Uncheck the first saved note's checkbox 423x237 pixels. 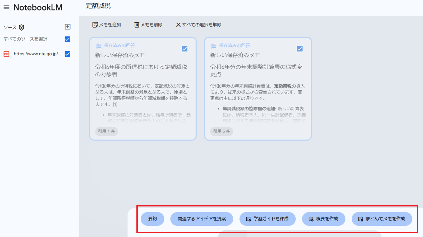185,48
